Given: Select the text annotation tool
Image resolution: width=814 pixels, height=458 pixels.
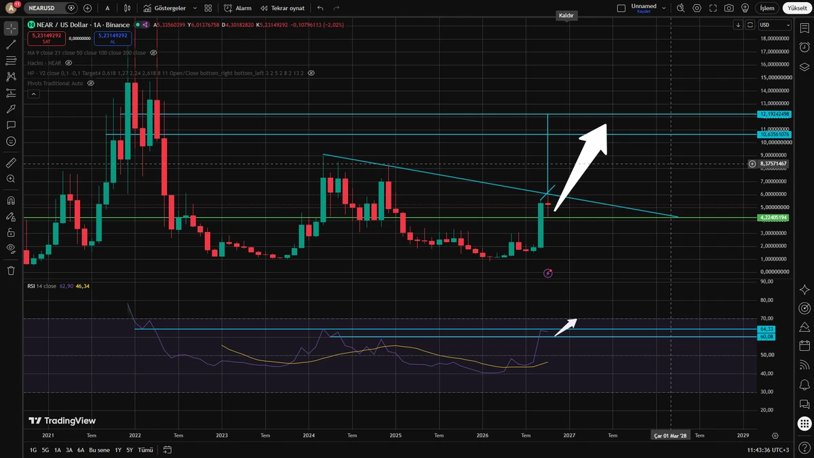Looking at the screenshot, I should [11, 125].
